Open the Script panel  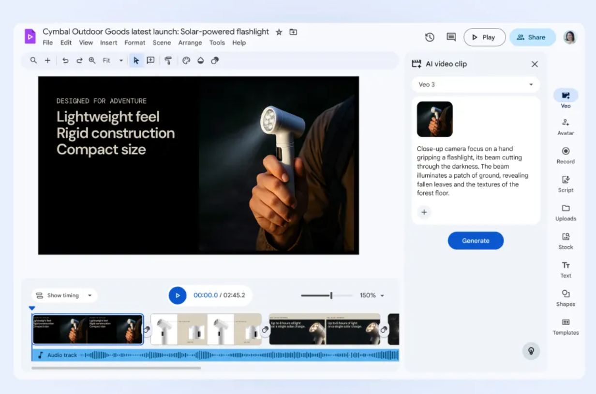click(566, 184)
